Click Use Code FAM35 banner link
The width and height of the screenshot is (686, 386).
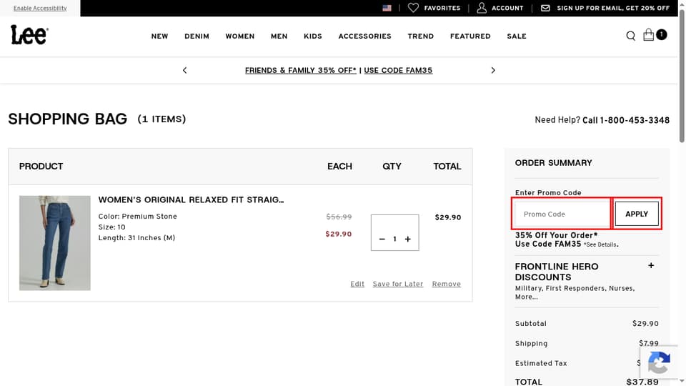coord(398,71)
